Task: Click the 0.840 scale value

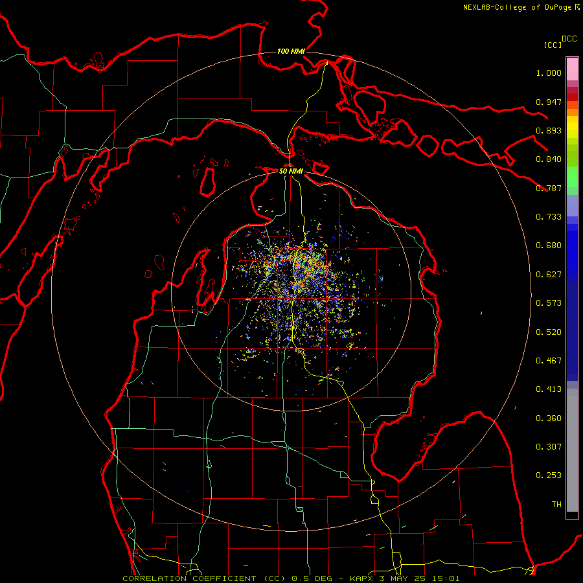Action: coord(549,159)
